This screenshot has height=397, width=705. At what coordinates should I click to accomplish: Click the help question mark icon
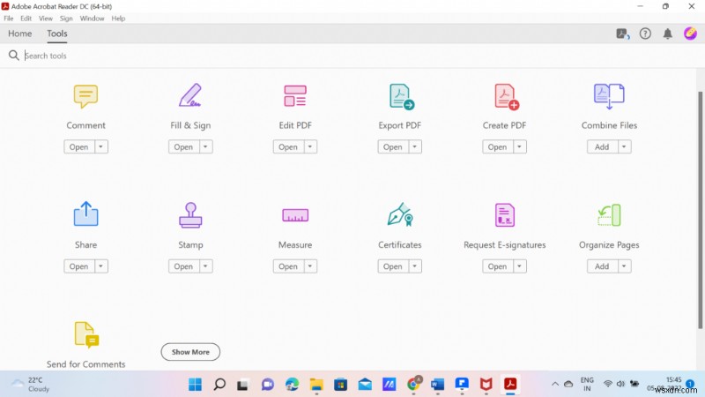tap(645, 34)
